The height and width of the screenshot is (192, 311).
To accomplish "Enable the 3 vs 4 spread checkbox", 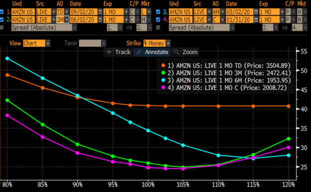I will click(158, 27).
